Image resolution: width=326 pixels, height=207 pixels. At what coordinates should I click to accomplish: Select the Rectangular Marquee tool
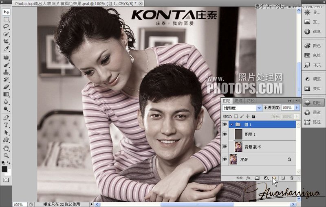coord(6,19)
